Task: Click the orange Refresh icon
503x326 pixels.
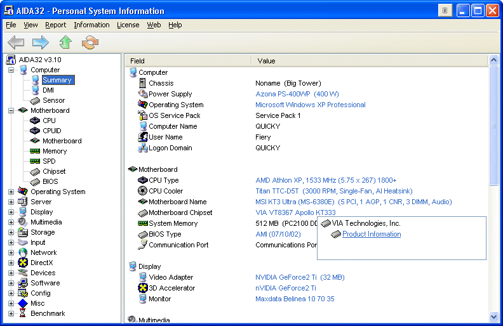Action: (90, 42)
